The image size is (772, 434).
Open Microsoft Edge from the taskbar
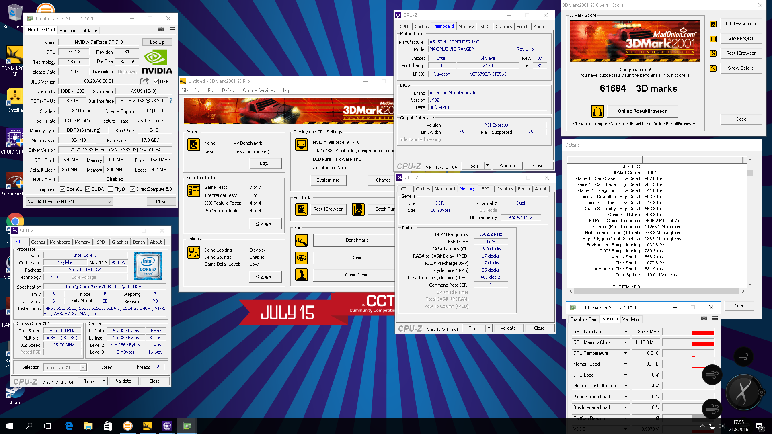coord(69,426)
